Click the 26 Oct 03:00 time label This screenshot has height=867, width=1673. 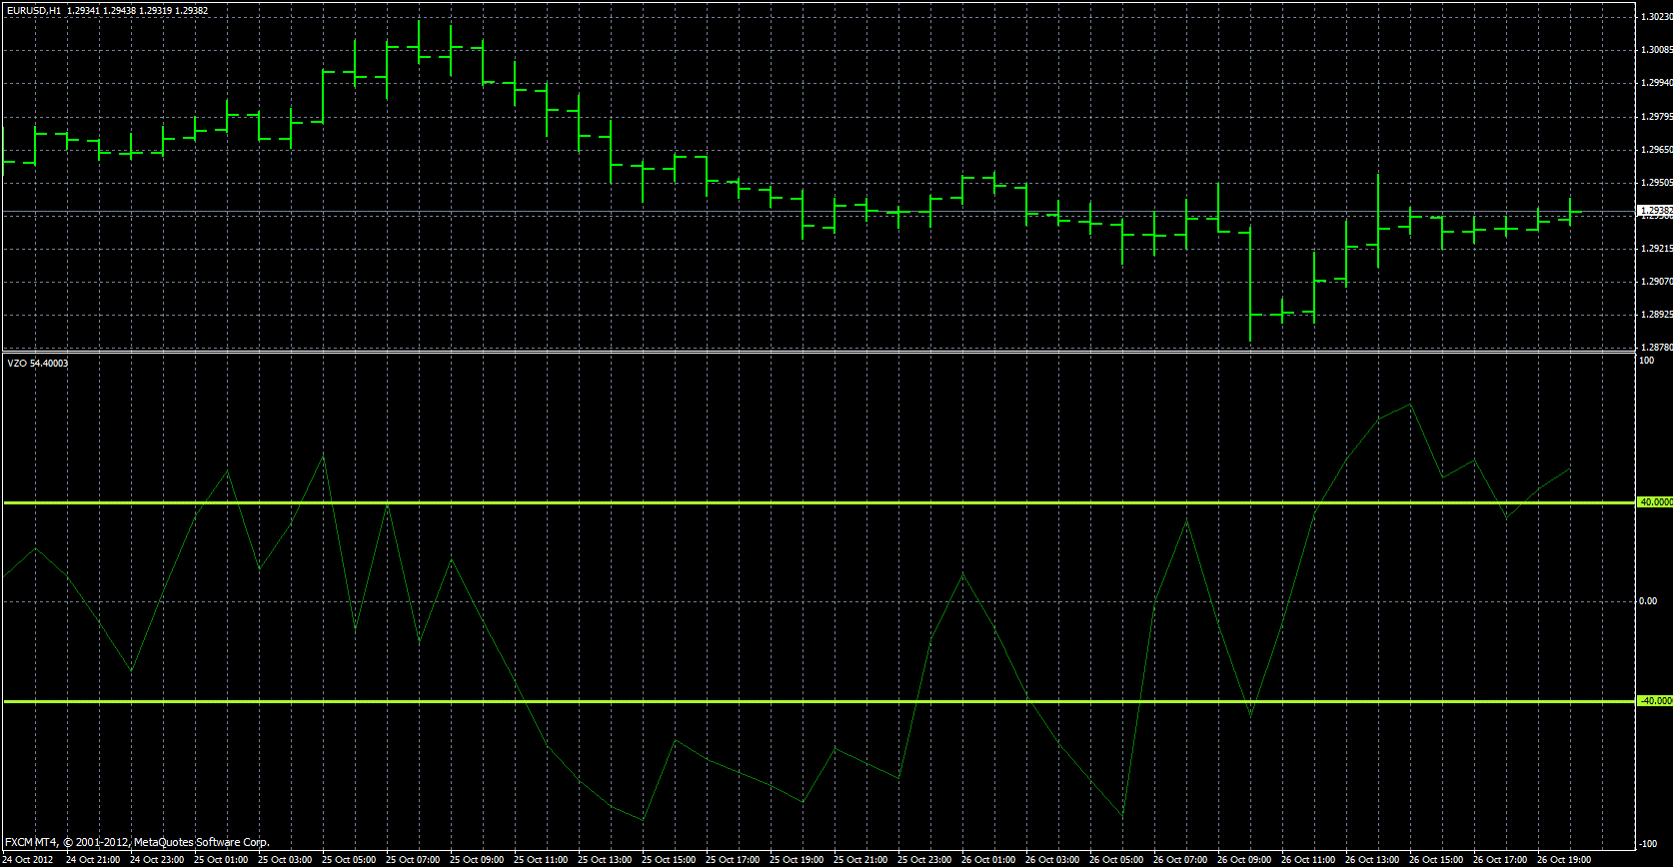(1052, 860)
